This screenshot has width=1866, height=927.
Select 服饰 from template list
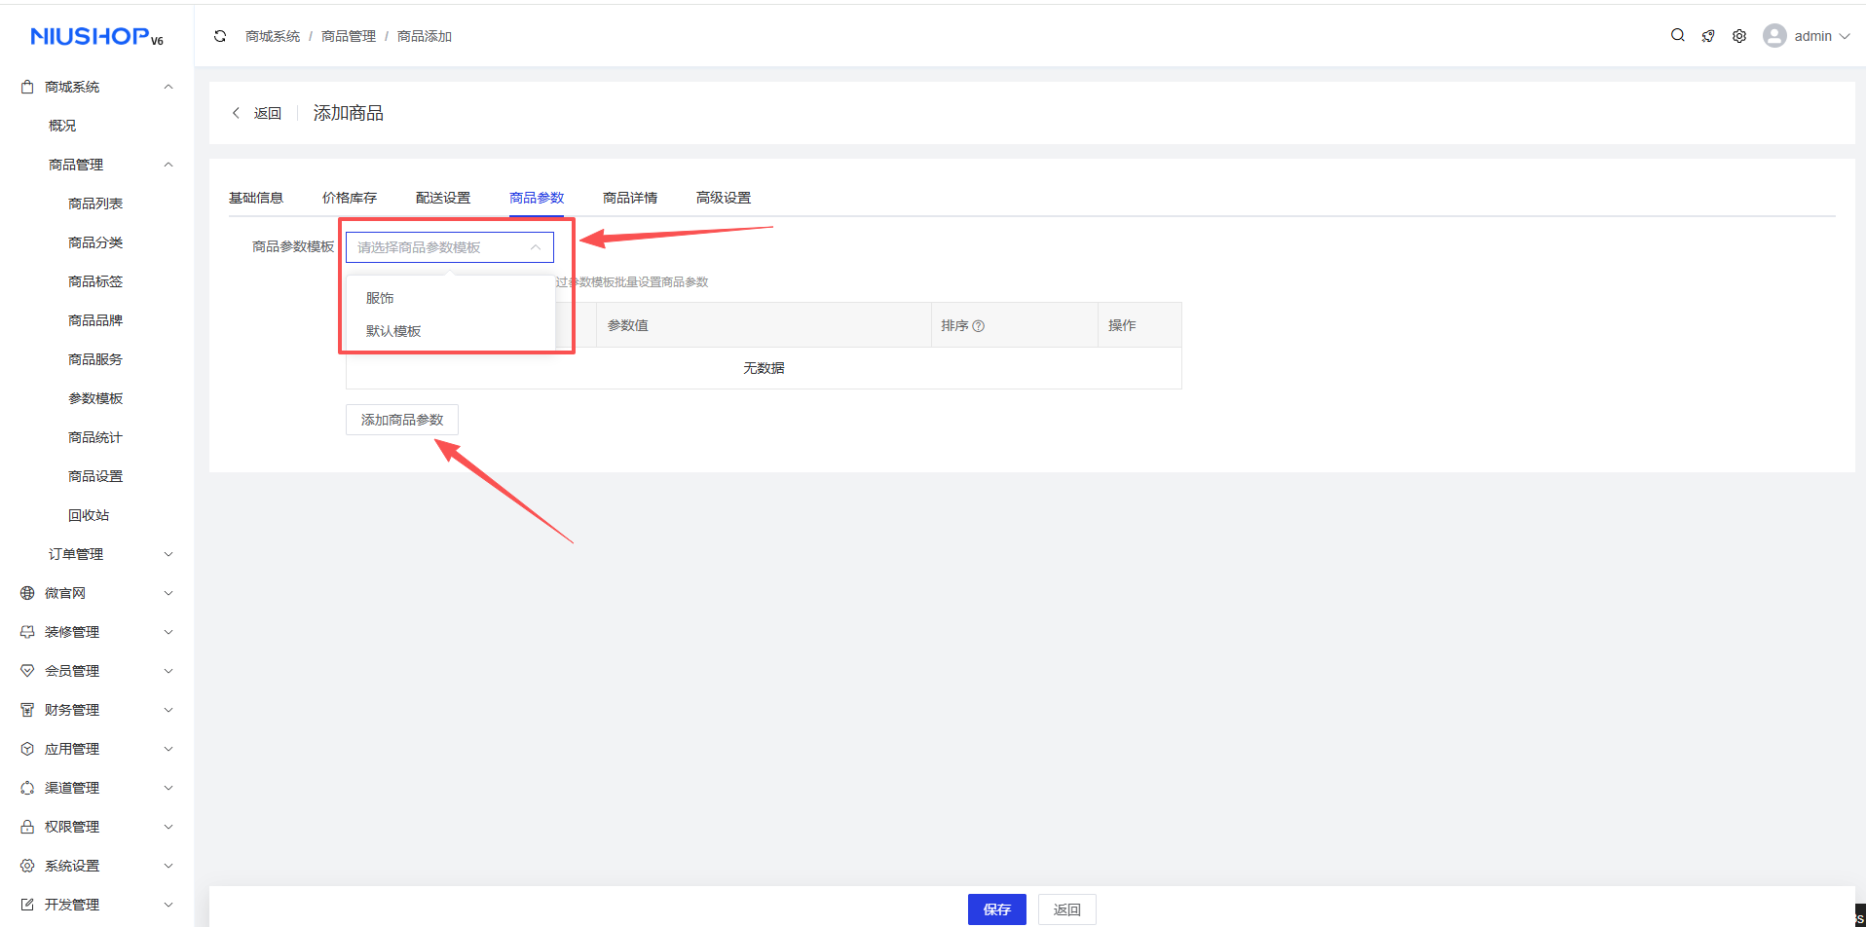click(x=380, y=298)
